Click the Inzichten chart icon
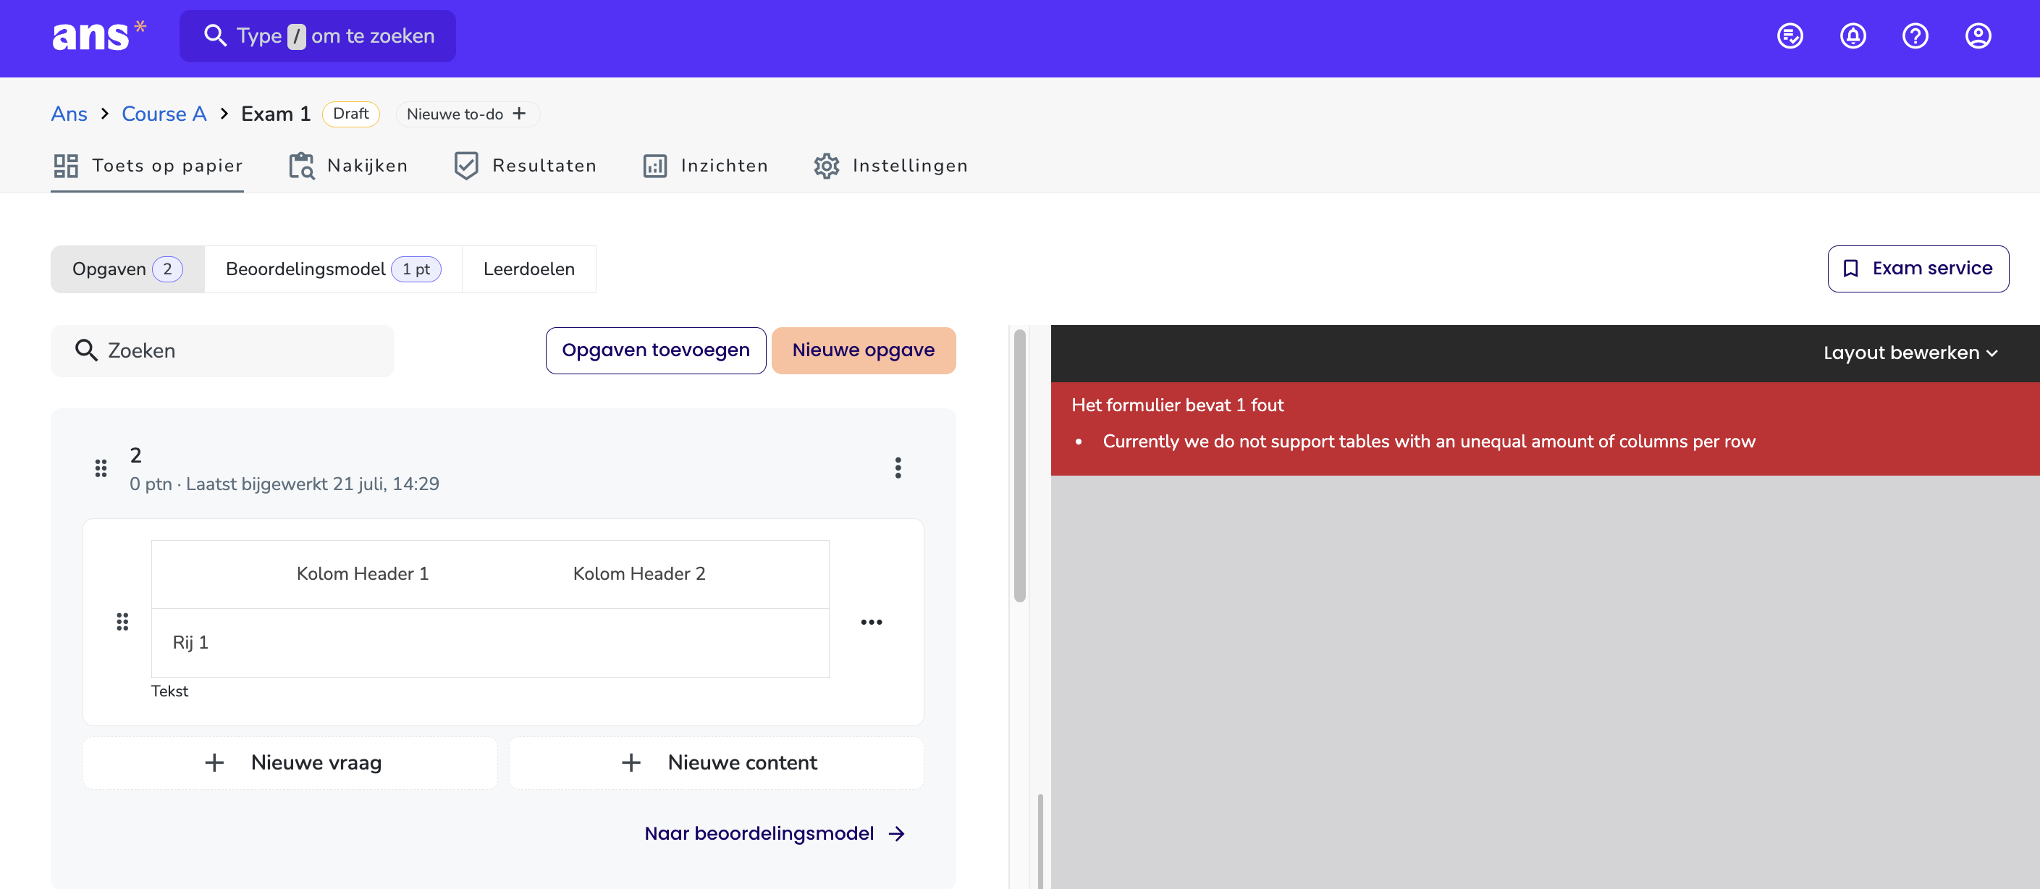The image size is (2040, 889). (655, 167)
